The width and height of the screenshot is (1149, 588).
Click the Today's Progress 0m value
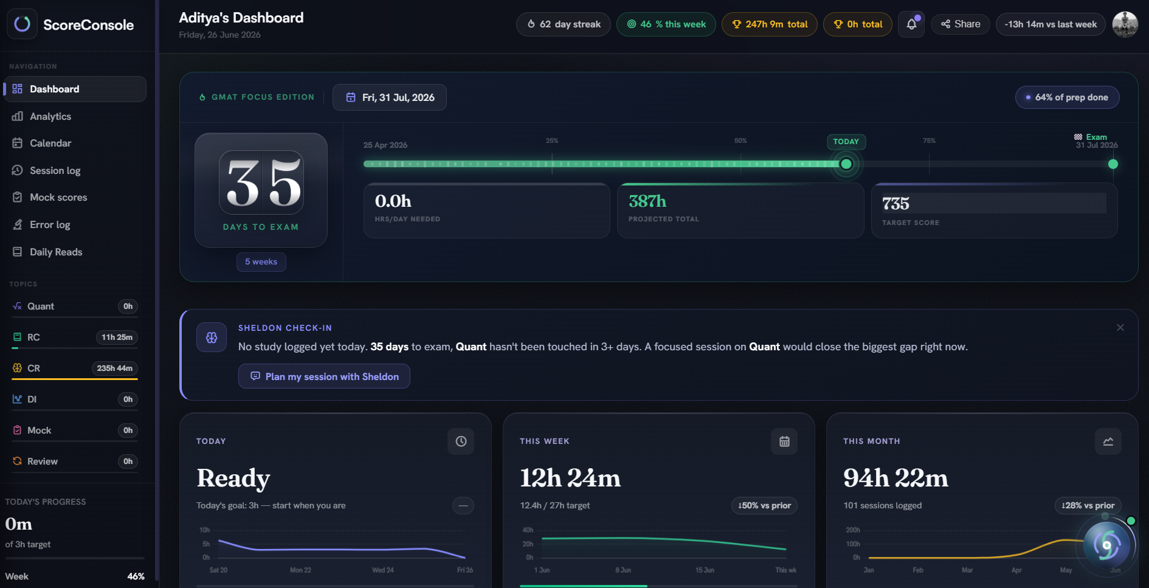point(19,524)
